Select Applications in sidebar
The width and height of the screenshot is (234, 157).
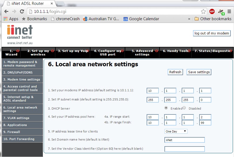tap(22, 125)
